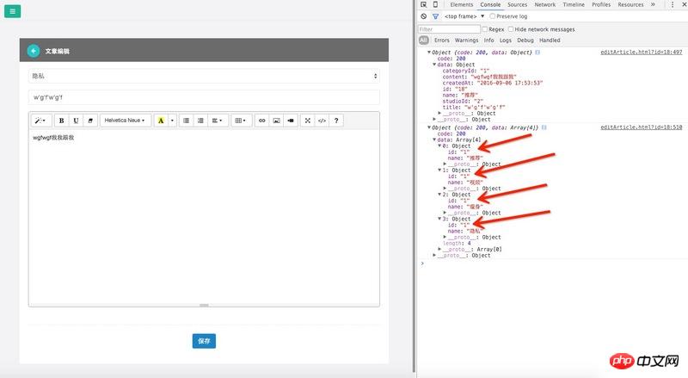This screenshot has width=688, height=378.
Task: Open the Helvetica Neue font dropdown
Action: (x=125, y=121)
